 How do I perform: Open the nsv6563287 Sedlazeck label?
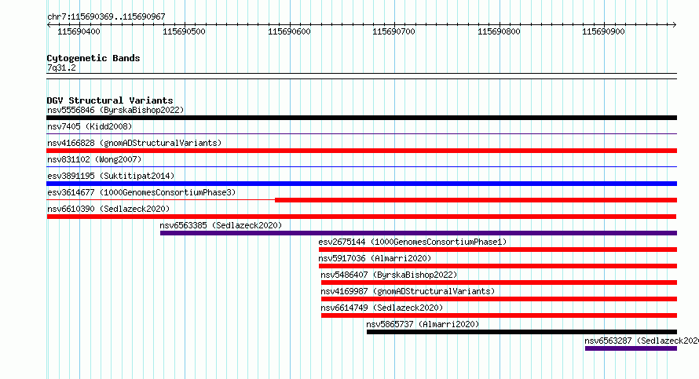tap(642, 341)
